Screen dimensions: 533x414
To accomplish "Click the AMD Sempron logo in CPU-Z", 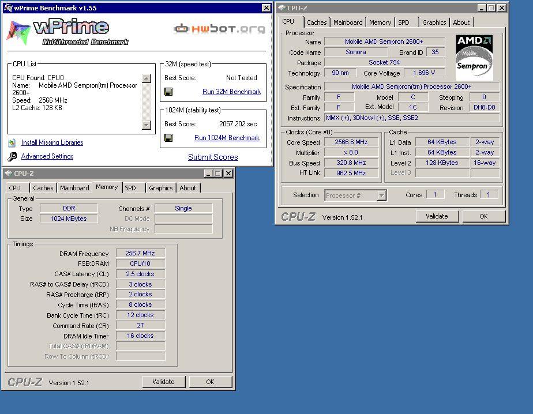I will pyautogui.click(x=474, y=58).
